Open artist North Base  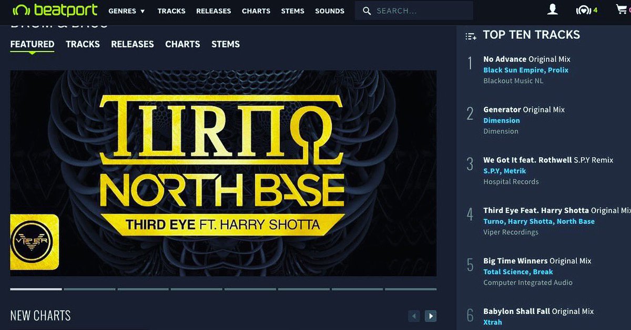pos(576,221)
